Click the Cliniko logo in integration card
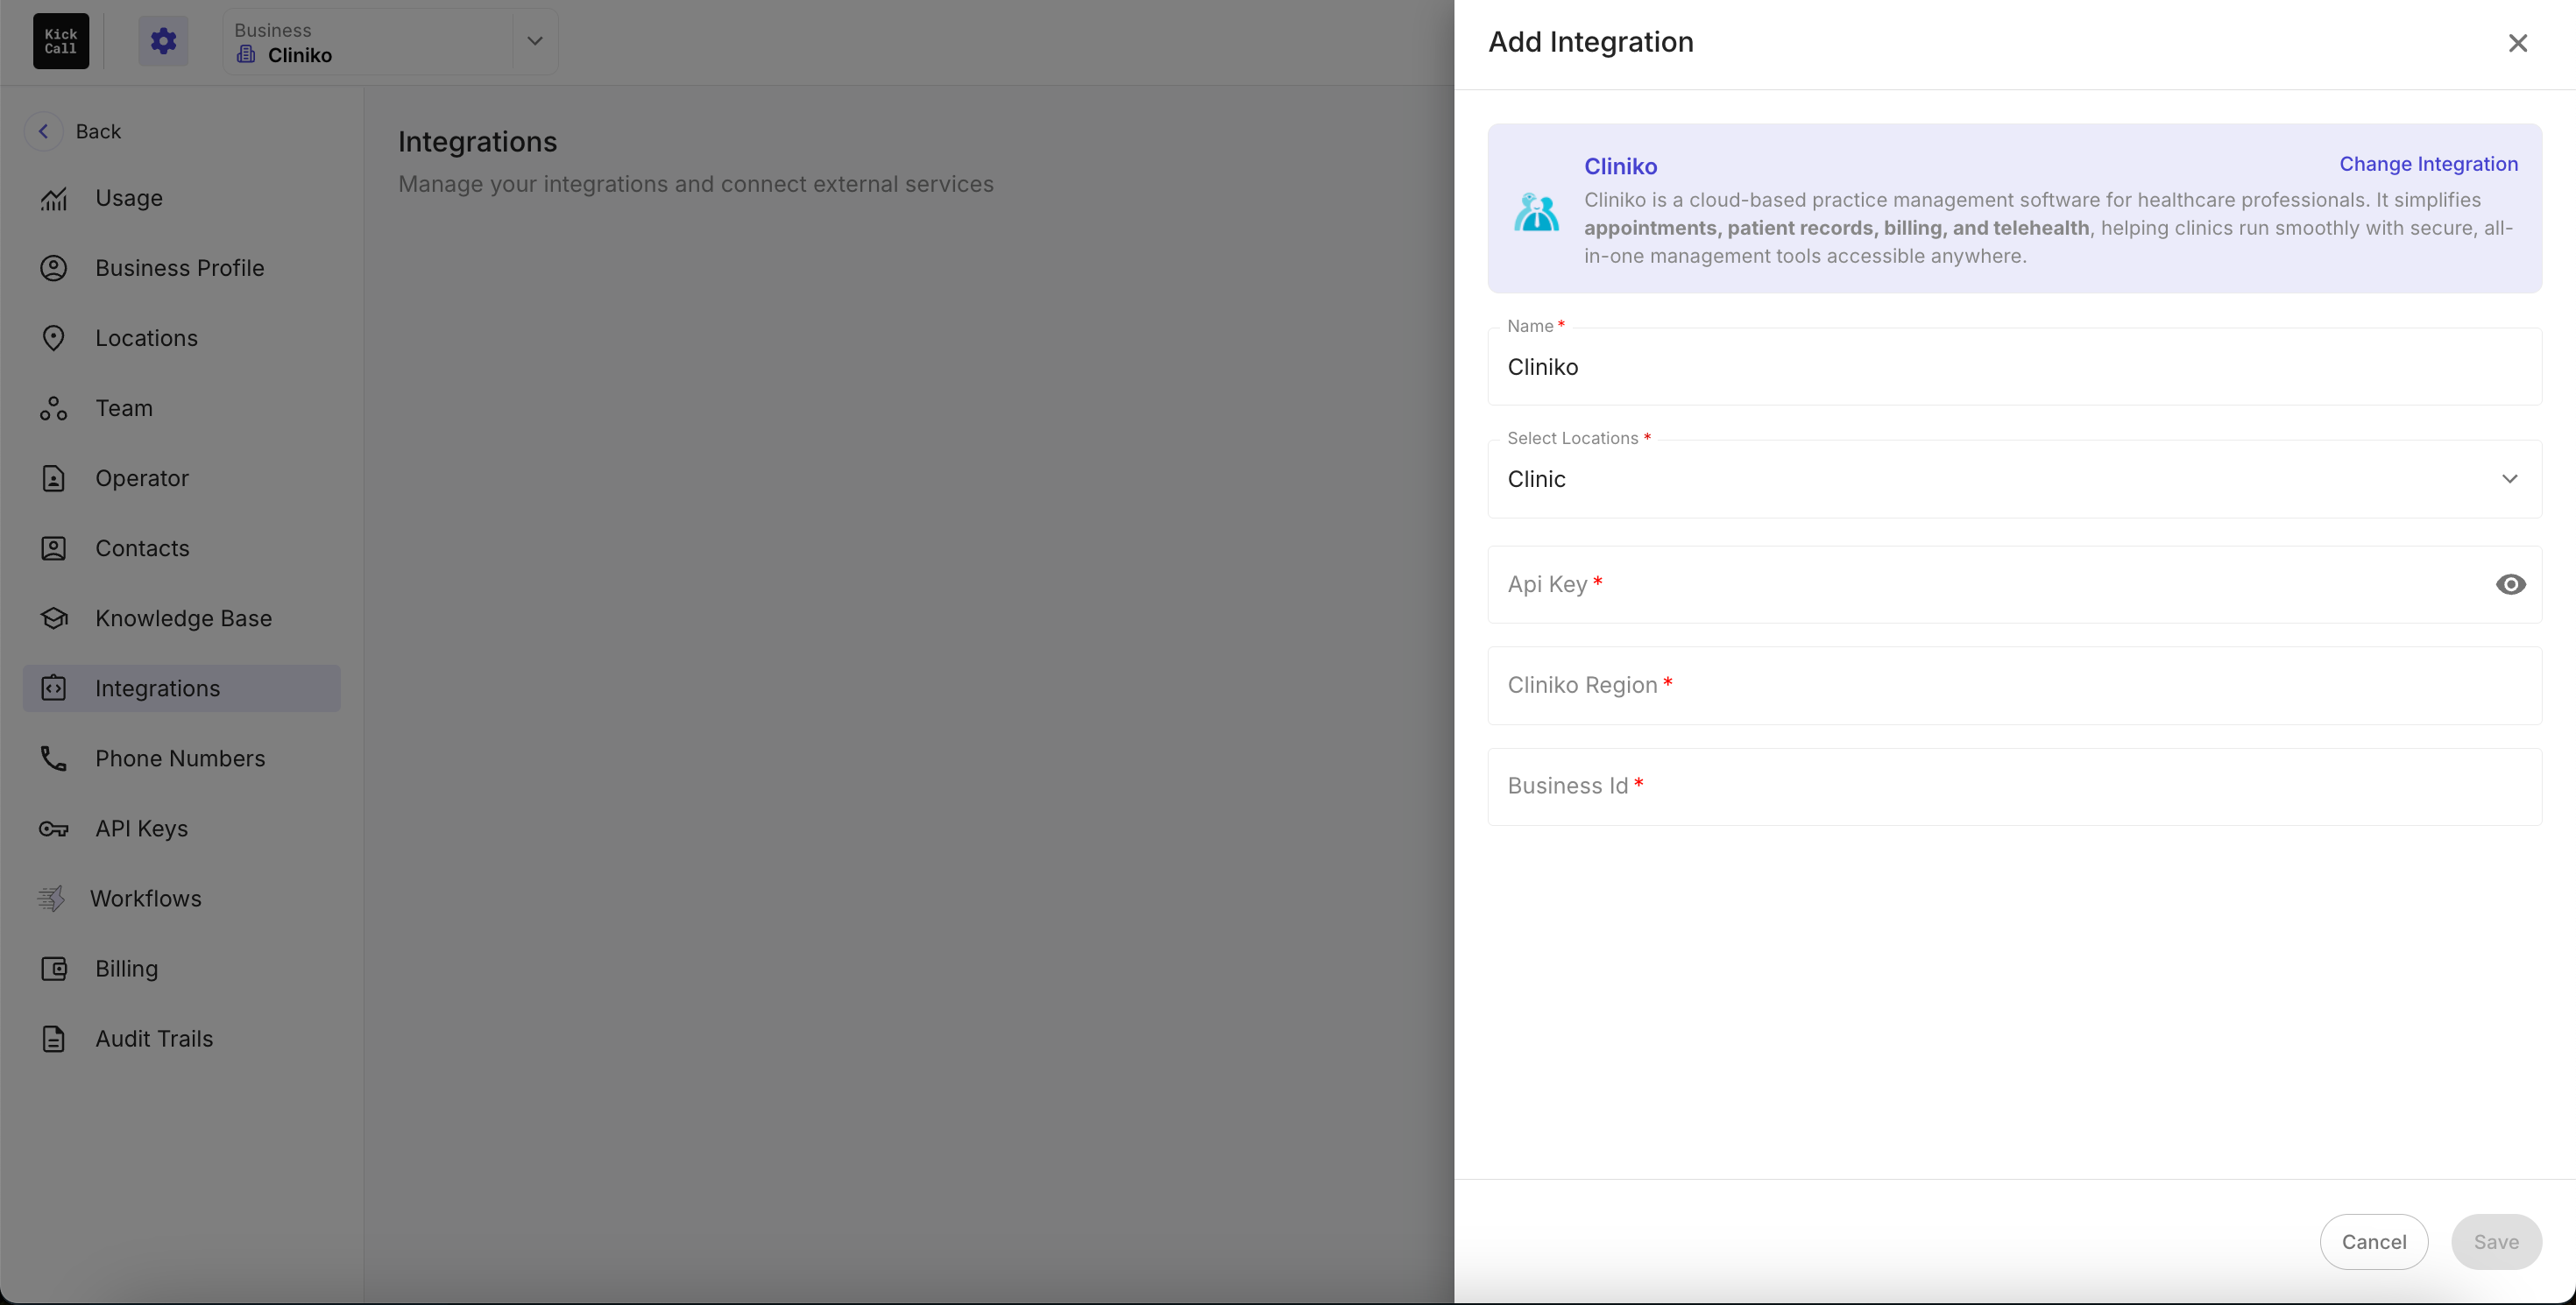 click(1536, 212)
